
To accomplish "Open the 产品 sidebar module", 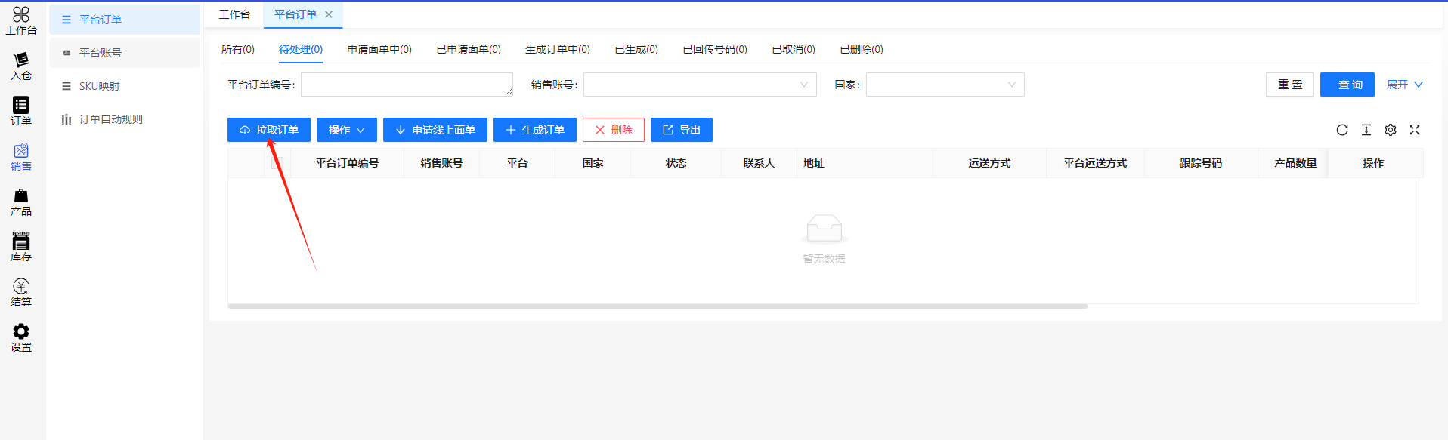I will 21,202.
